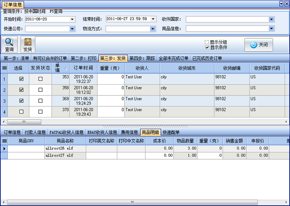Viewport: 290px width, 206px height.
Task: Check 发货状态 box for order 353
Action: [41, 79]
